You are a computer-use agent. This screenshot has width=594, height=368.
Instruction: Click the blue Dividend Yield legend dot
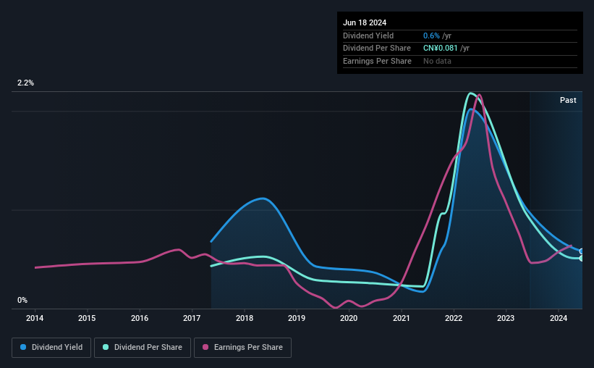click(x=23, y=347)
